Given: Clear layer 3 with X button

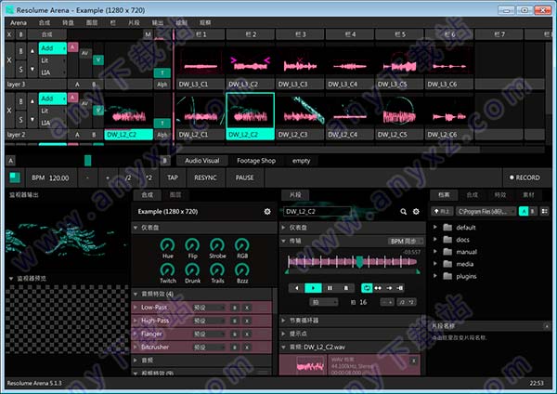Looking at the screenshot, I should coord(9,60).
